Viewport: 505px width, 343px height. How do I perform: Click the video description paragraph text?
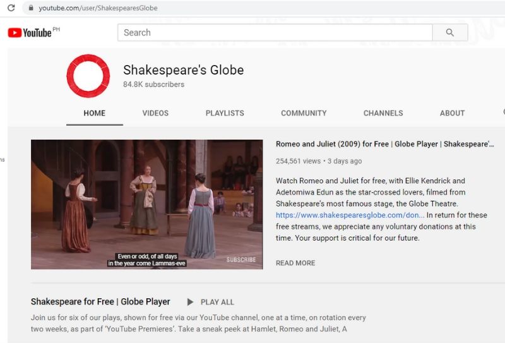[381, 209]
